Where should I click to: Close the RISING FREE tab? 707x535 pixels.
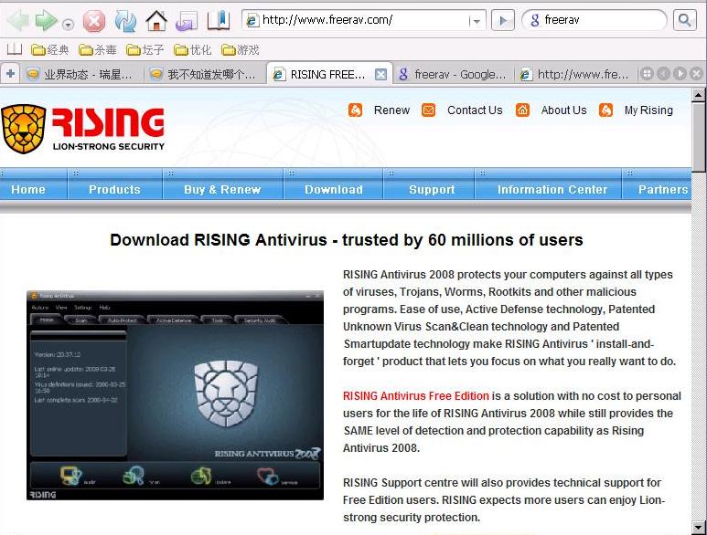point(381,74)
